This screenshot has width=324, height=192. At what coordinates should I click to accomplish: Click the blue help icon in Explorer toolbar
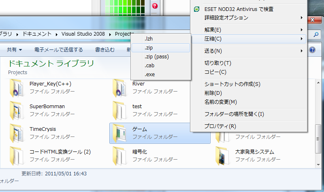312,50
